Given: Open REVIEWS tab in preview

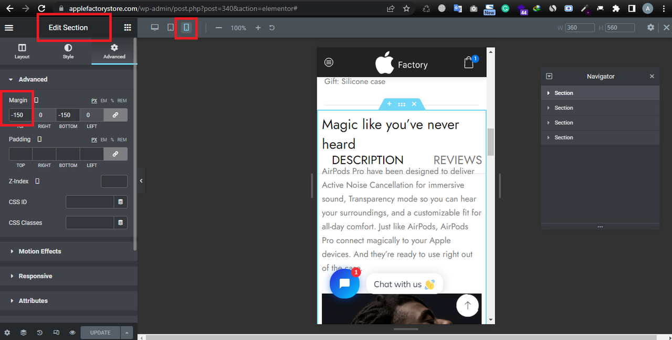Looking at the screenshot, I should pyautogui.click(x=458, y=160).
